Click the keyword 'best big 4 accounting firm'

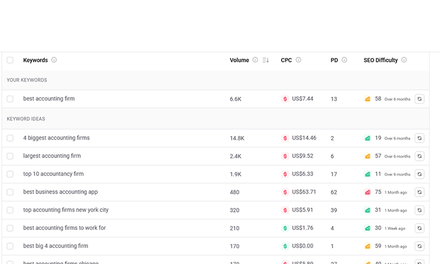[56, 246]
